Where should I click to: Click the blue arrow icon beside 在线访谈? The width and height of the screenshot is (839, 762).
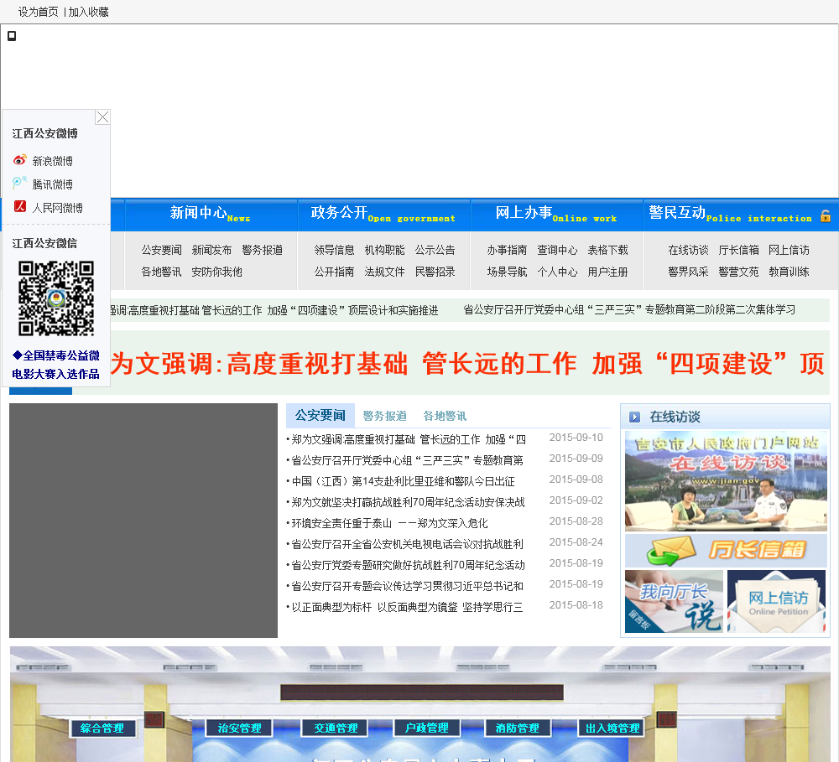[x=634, y=417]
